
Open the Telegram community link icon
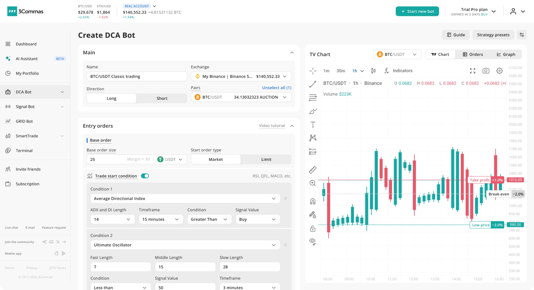44,242
